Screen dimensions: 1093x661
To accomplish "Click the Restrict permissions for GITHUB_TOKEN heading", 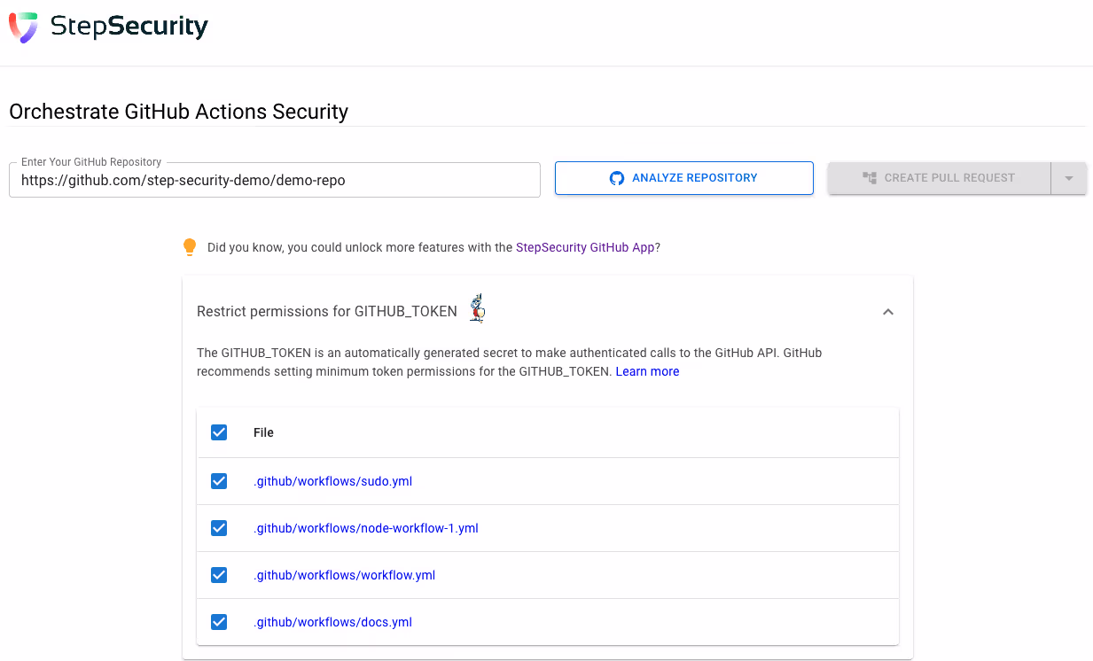I will click(327, 311).
